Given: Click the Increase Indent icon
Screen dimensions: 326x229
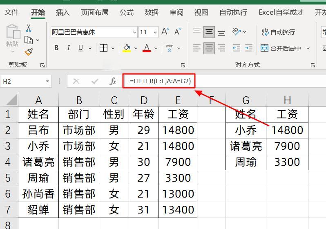Looking at the screenshot, I should click(248, 48).
